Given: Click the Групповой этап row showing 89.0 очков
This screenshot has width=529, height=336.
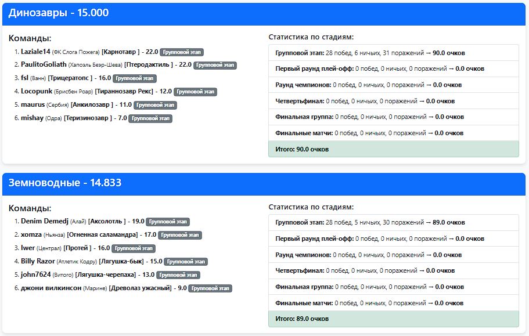Looking at the screenshot, I should [x=393, y=222].
